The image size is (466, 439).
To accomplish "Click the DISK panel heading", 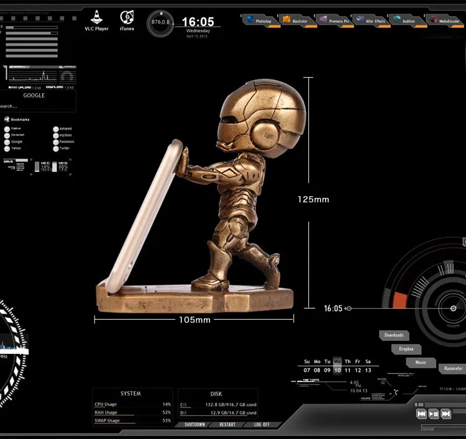I will coord(216,394).
